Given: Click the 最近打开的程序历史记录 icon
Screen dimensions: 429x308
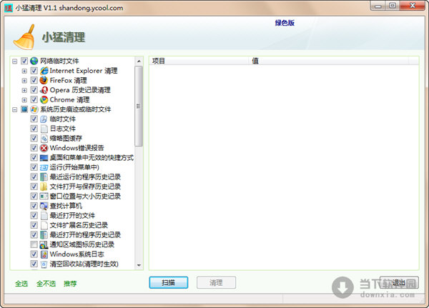Looking at the screenshot, I should tap(44, 234).
